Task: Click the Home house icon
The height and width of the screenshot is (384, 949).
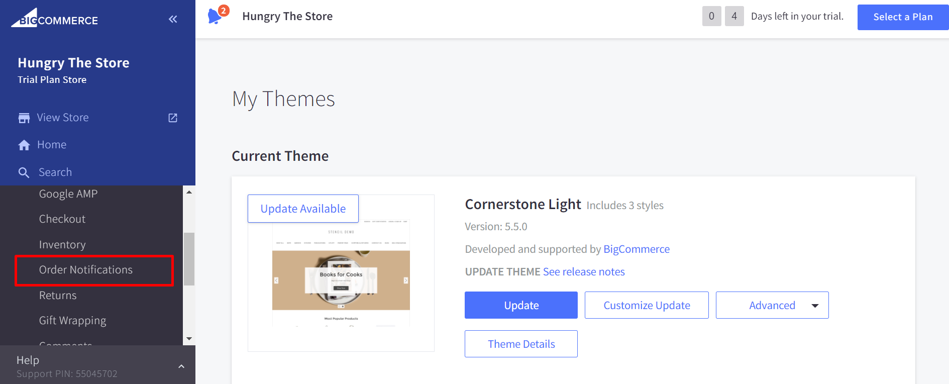Action: [24, 145]
